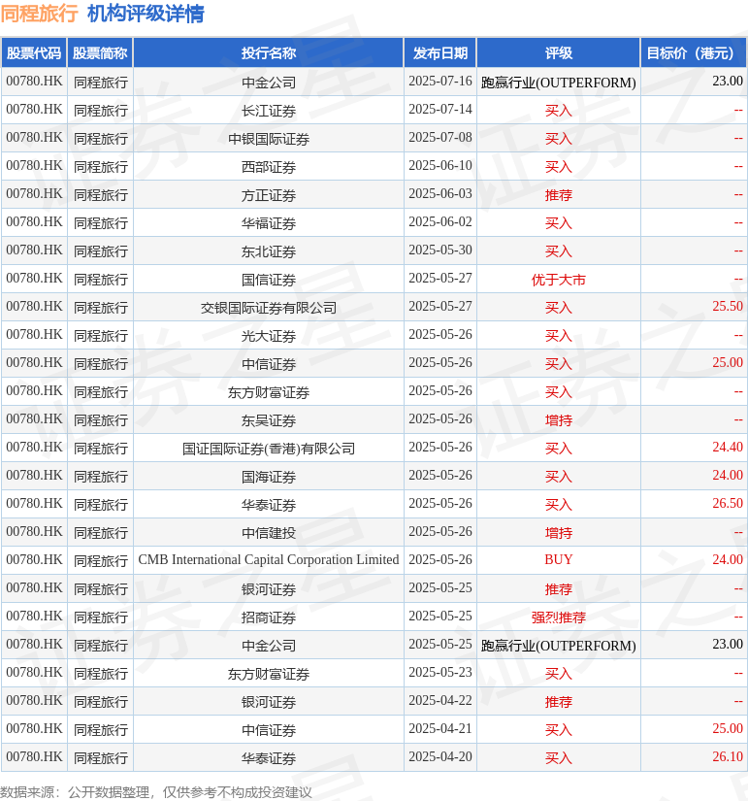Click 买入 rating in 西部证券 row
This screenshot has width=748, height=801.
[x=559, y=167]
